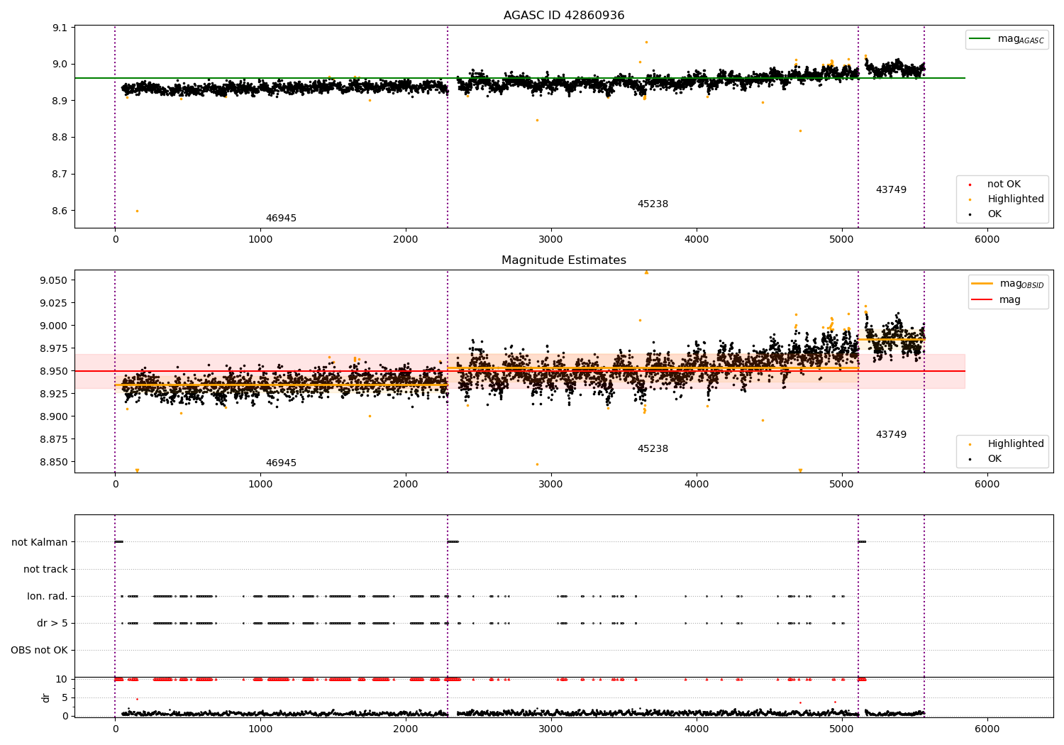Click the 9.025 y-axis tick label
The image size is (1064, 745).
coord(54,303)
